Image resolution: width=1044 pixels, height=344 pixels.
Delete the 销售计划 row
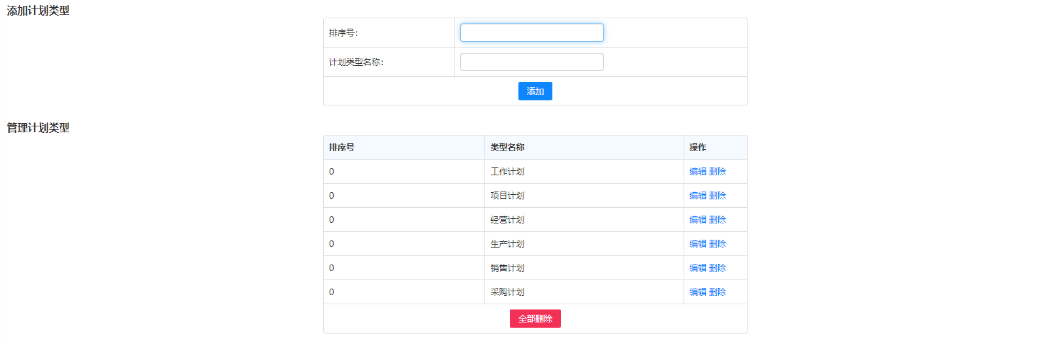(717, 268)
